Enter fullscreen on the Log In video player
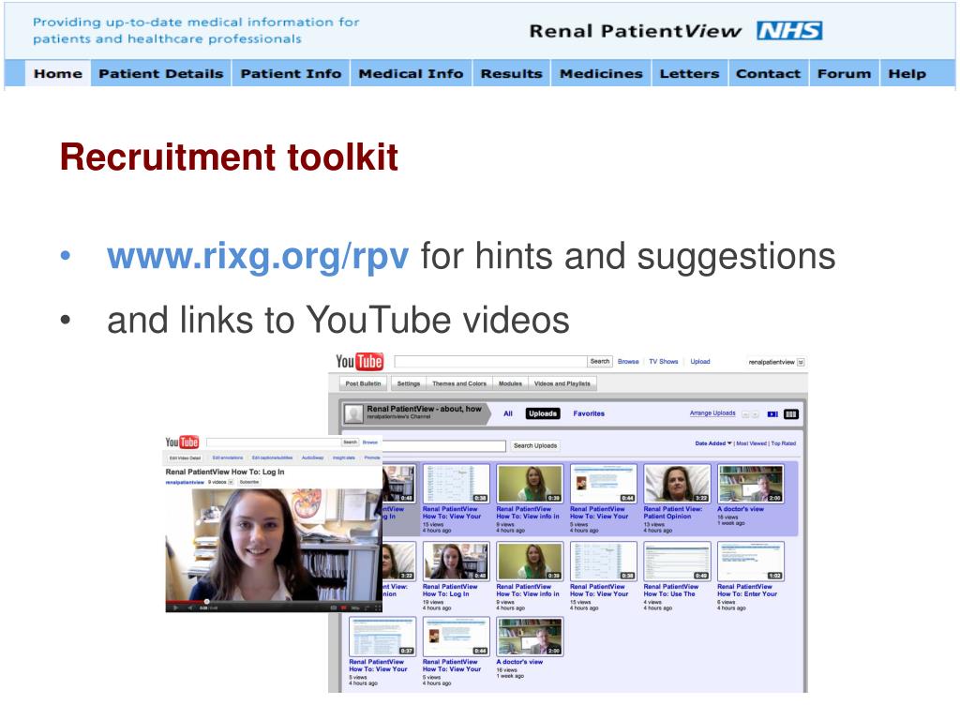This screenshot has width=960, height=720. [377, 607]
